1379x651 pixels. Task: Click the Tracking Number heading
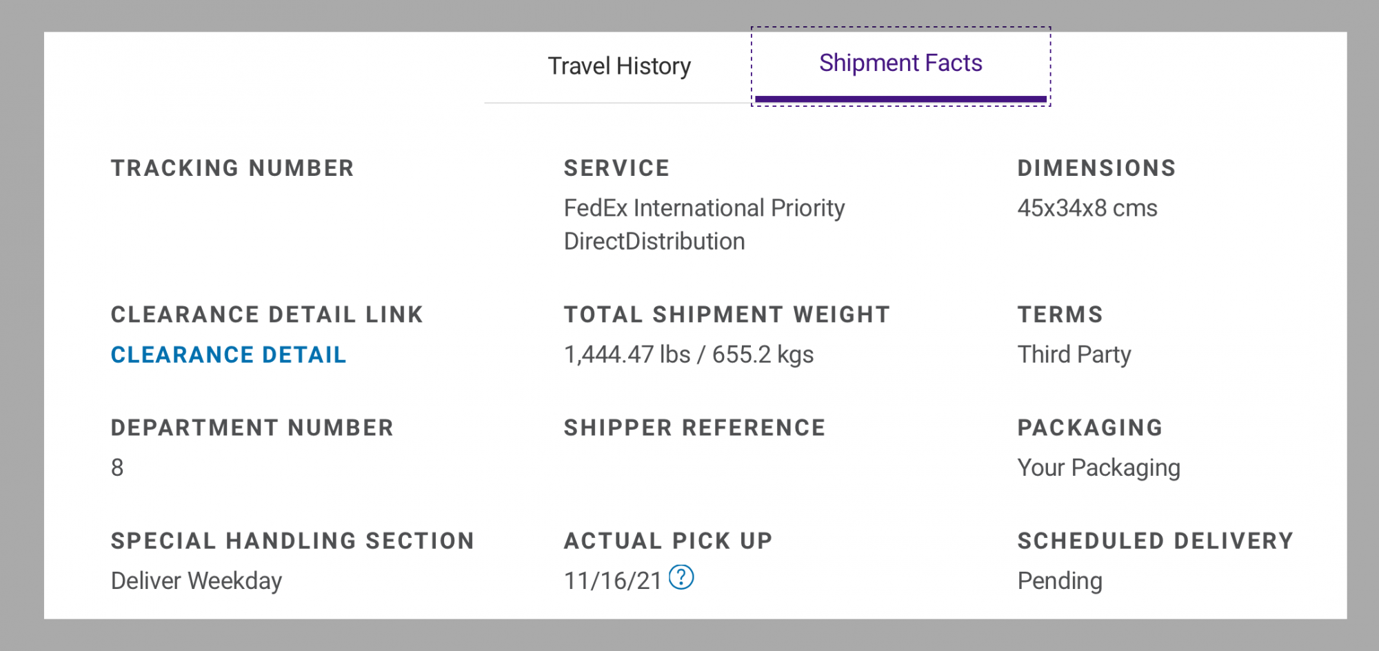click(232, 168)
